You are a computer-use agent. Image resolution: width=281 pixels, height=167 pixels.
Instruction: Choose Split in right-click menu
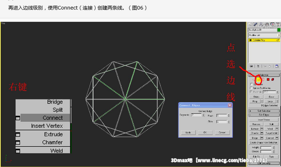click(58, 110)
